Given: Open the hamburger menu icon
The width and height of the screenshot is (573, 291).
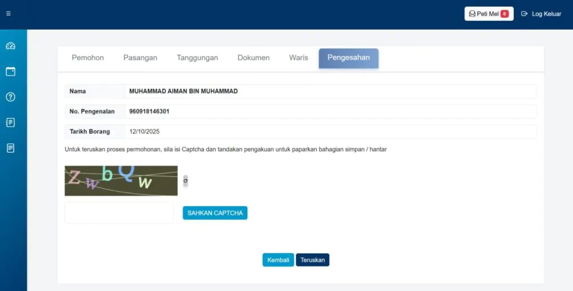Looking at the screenshot, I should [8, 13].
